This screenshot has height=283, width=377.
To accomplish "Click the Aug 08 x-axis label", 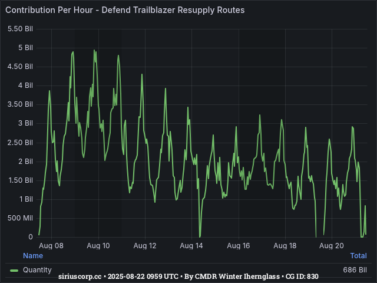I will coord(51,246).
